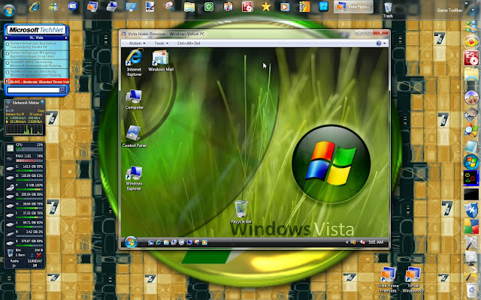Open Internet Explorer icon on VM desktop
The height and width of the screenshot is (300, 481).
135,63
